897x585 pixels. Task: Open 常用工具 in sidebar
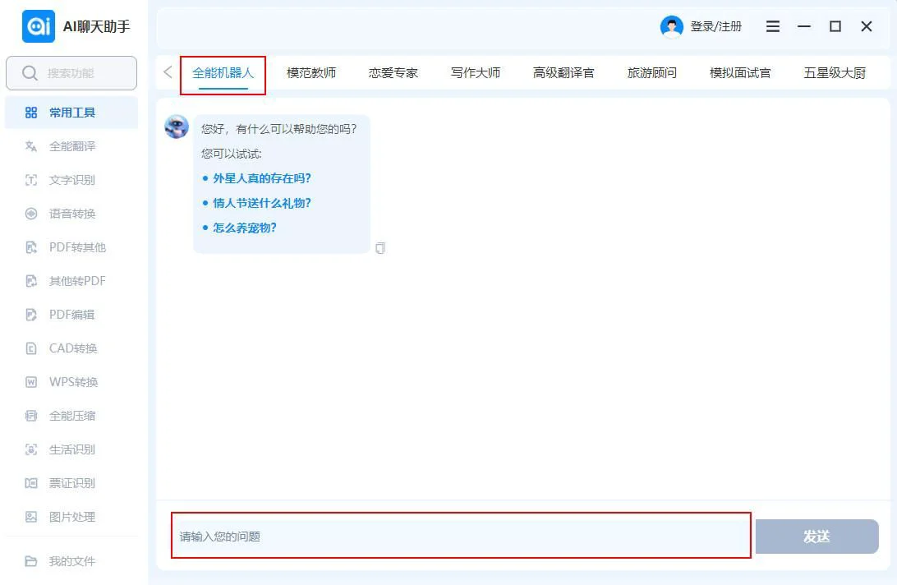[71, 113]
